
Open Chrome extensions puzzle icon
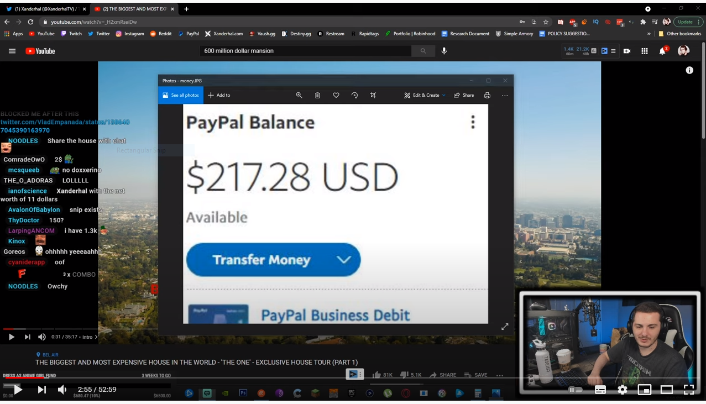(x=642, y=22)
